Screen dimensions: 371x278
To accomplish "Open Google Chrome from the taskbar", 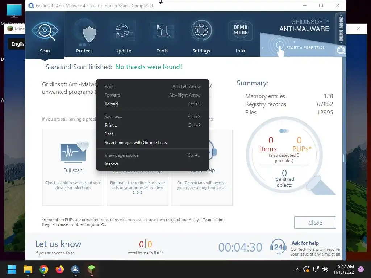I will click(x=44, y=269).
